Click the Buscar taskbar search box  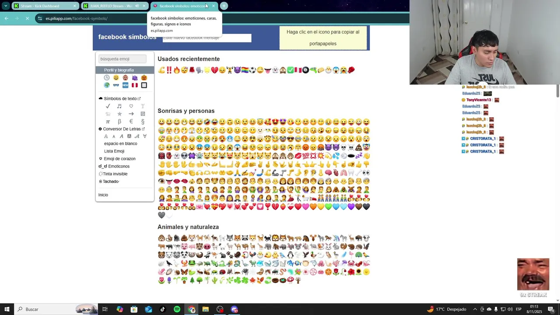click(57, 309)
